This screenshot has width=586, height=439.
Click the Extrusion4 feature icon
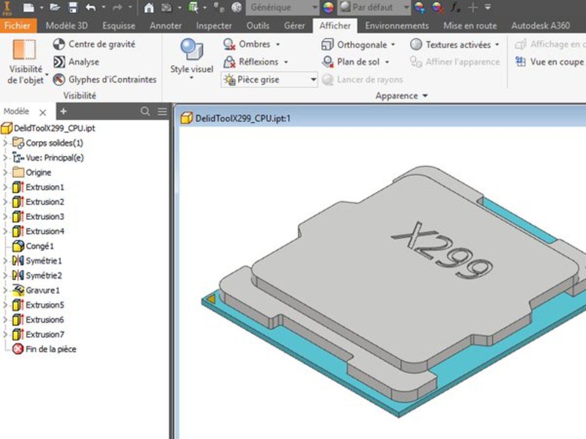(x=18, y=231)
